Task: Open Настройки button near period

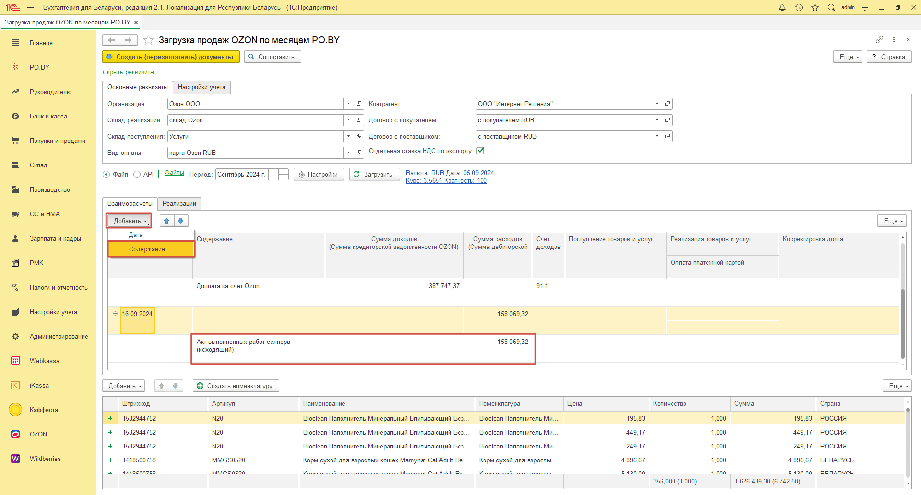Action: [x=319, y=174]
